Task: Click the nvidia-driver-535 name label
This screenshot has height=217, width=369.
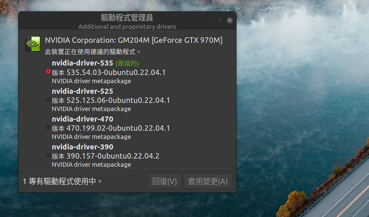Action: pos(83,63)
